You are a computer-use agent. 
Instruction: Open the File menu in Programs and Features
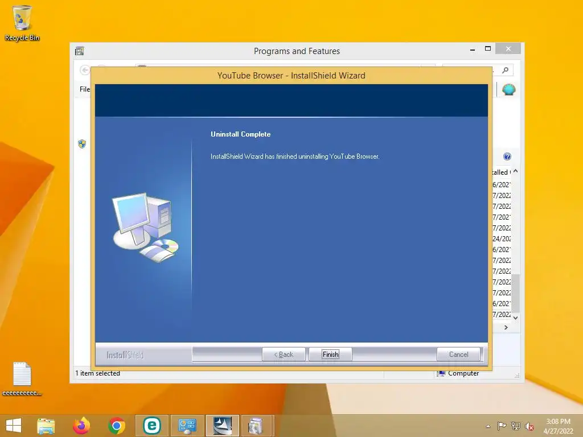84,89
